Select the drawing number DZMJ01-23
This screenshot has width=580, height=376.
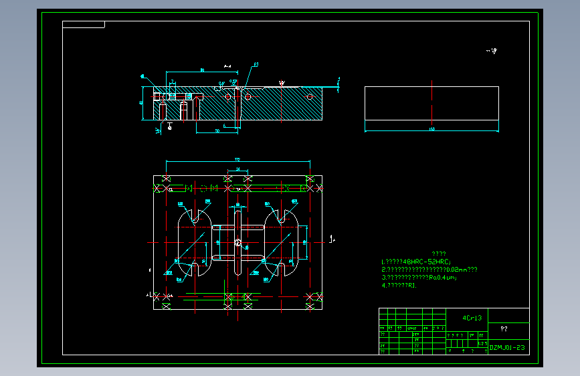(x=507, y=347)
